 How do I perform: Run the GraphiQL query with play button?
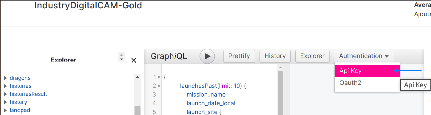click(207, 56)
